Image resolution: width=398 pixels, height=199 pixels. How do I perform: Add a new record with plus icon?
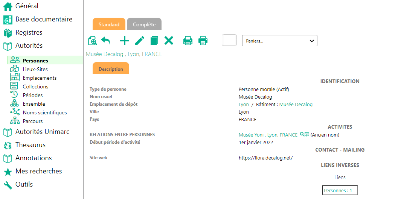(124, 41)
